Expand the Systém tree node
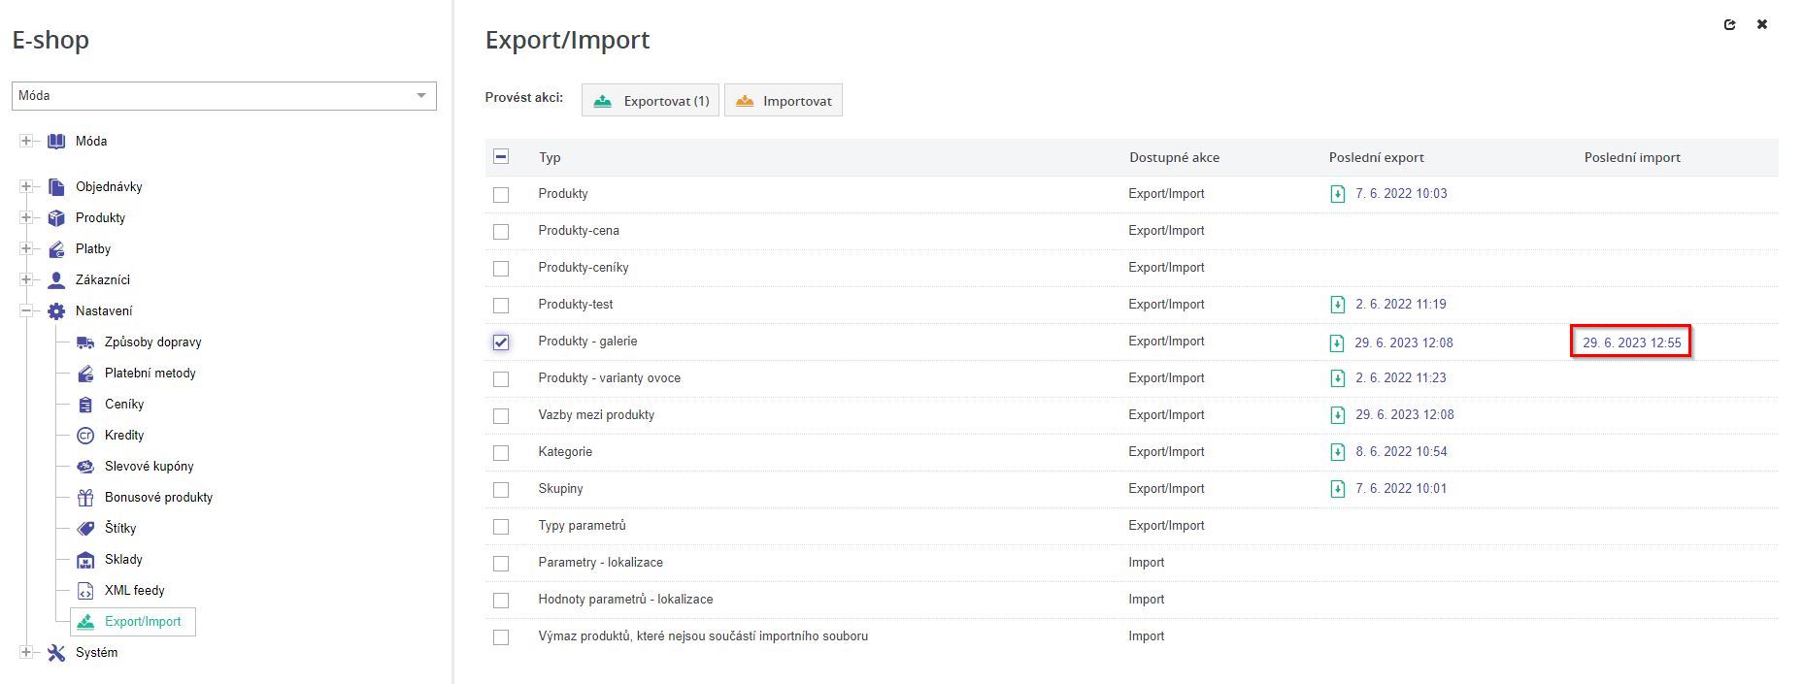1803x684 pixels. tap(26, 652)
